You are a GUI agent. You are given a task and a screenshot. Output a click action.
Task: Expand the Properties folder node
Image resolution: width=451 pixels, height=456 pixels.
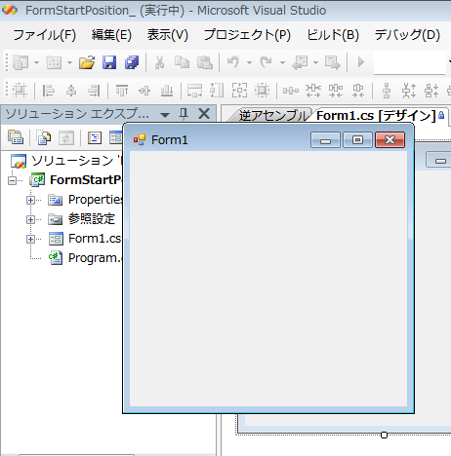tap(30, 200)
